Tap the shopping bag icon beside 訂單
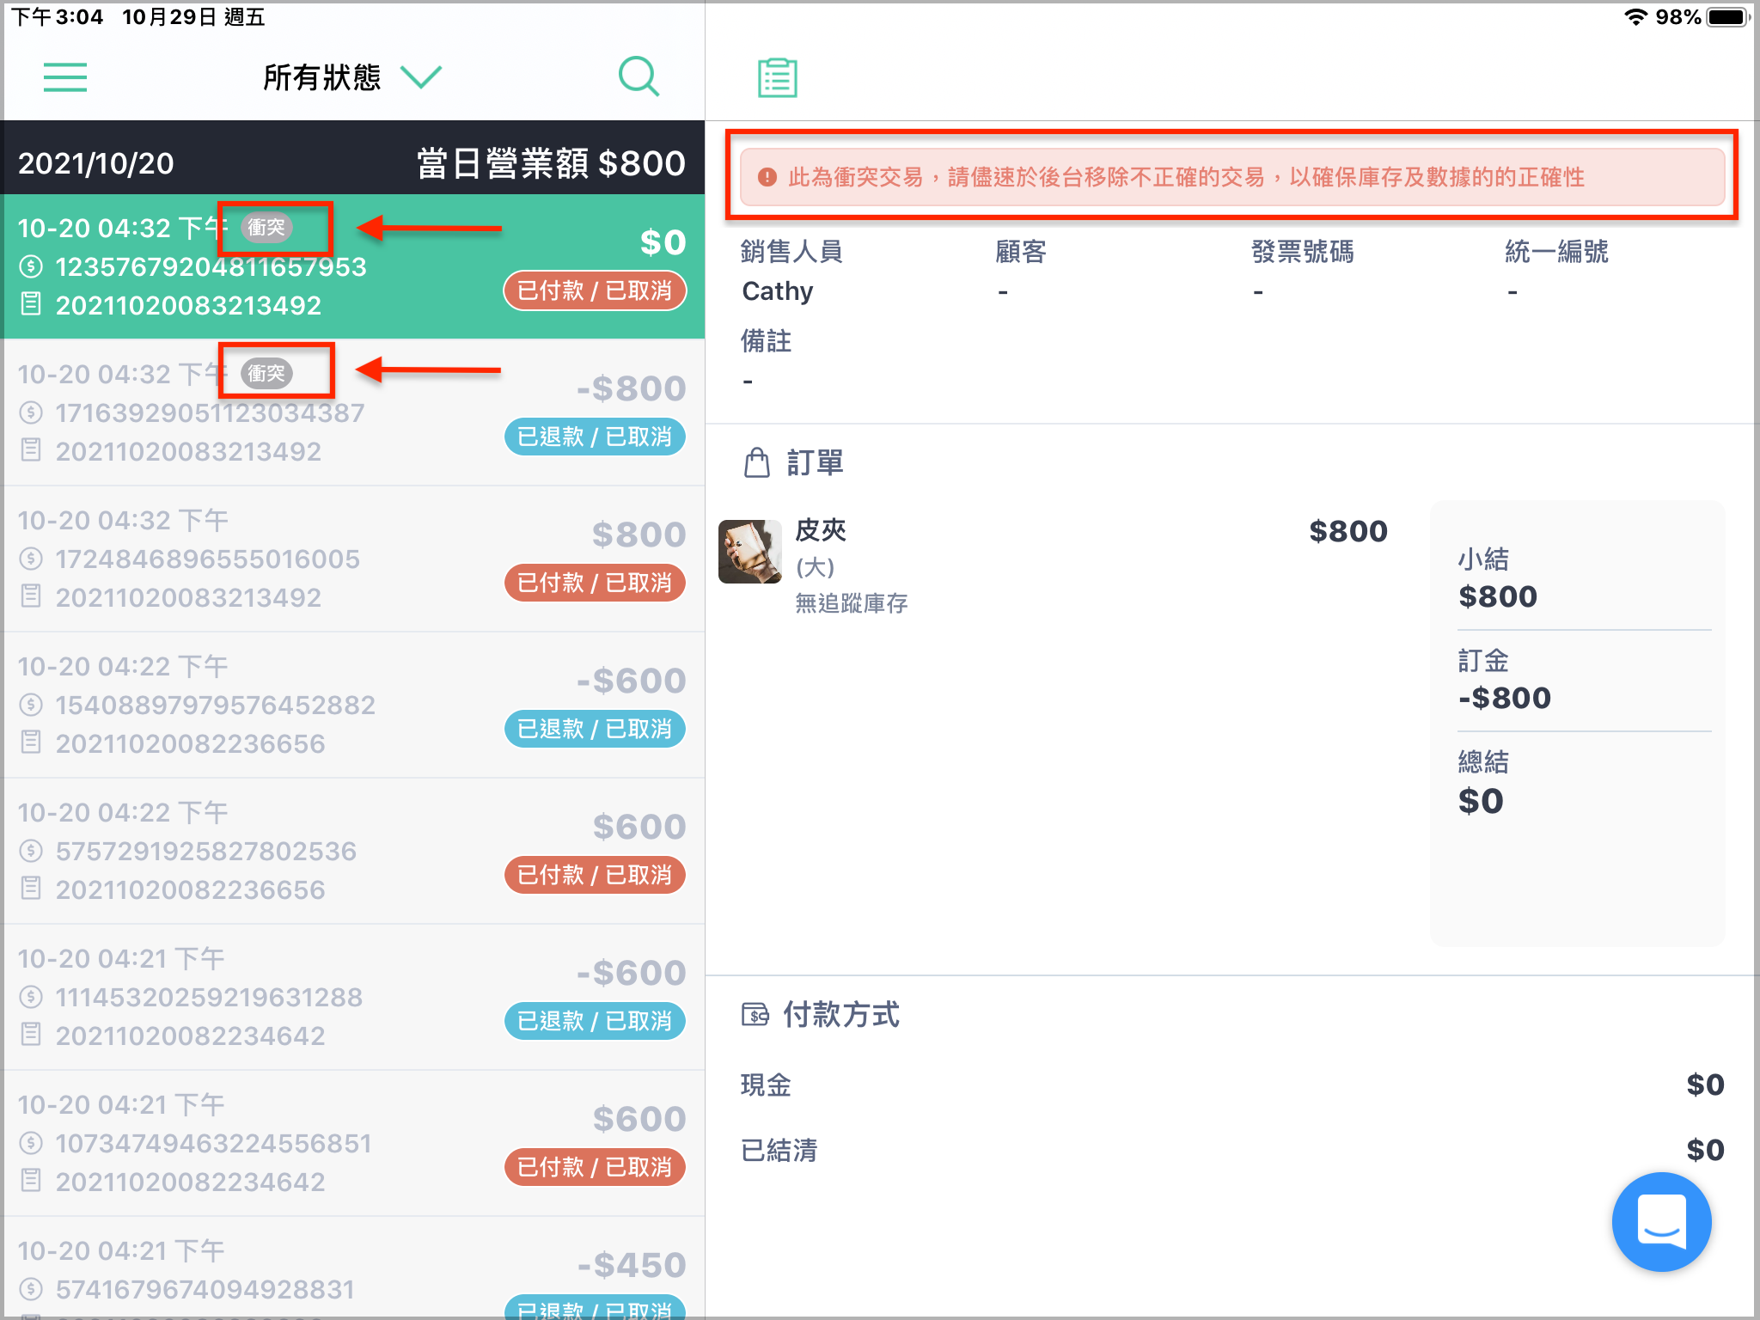Viewport: 1760px width, 1320px height. (757, 462)
